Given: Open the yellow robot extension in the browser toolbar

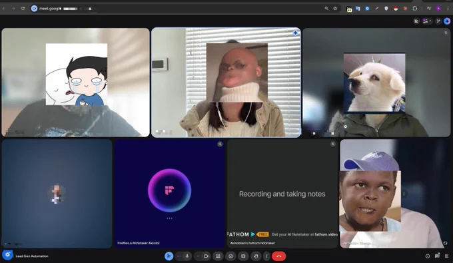Looking at the screenshot, I should 349,9.
